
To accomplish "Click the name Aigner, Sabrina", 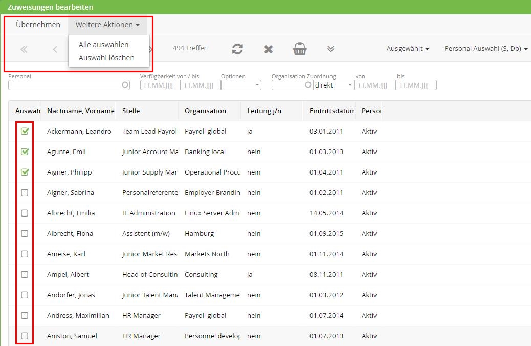I will 71,192.
